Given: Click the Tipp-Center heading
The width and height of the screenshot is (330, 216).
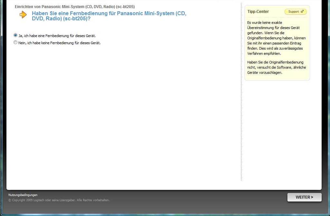Looking at the screenshot, I should pyautogui.click(x=258, y=12).
